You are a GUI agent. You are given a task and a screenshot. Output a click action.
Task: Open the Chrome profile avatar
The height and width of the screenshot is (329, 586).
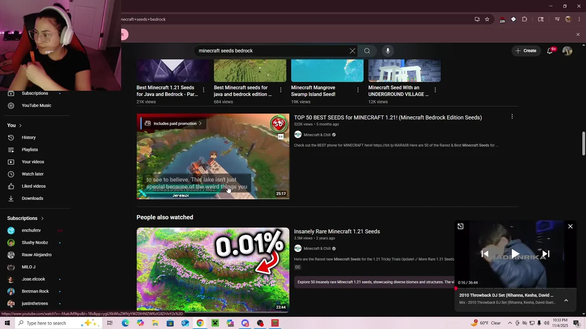click(568, 19)
